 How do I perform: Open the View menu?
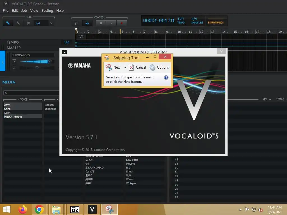(34, 10)
